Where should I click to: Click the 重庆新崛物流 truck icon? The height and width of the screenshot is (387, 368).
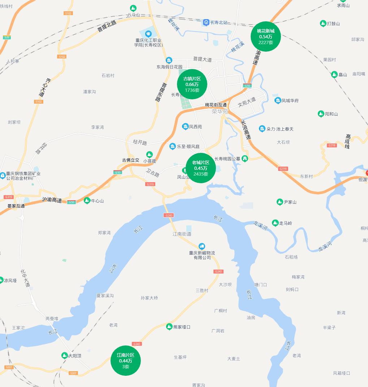tap(202, 246)
